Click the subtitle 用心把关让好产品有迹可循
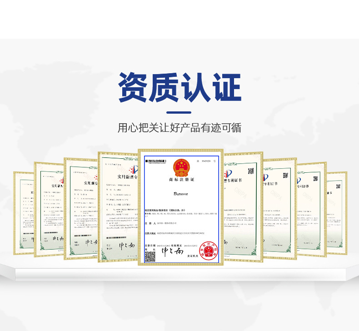 (179, 128)
